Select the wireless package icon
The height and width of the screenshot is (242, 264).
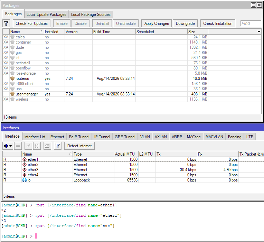(x=12, y=99)
